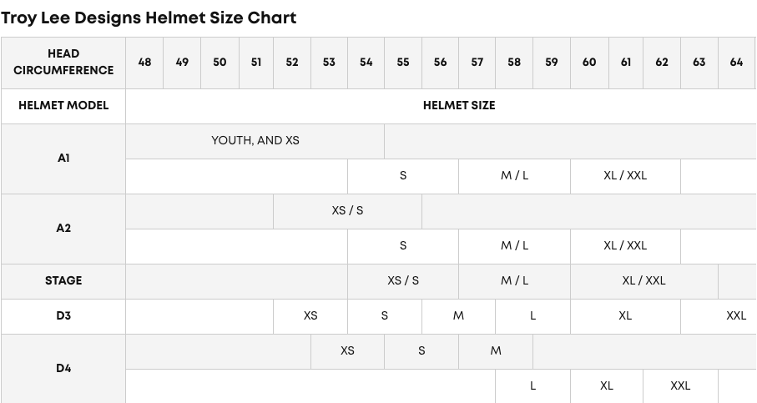Select the 48 circumference column header
The width and height of the screenshot is (757, 403).
point(144,63)
